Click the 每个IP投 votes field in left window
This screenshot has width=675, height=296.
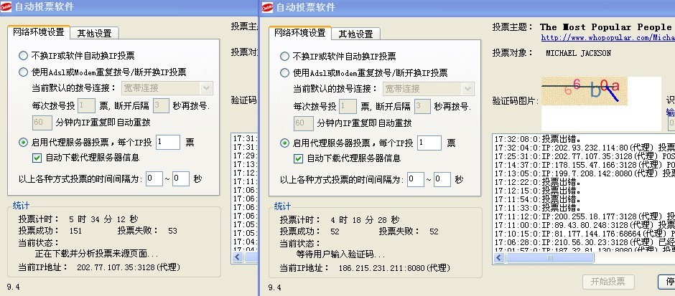(x=168, y=142)
